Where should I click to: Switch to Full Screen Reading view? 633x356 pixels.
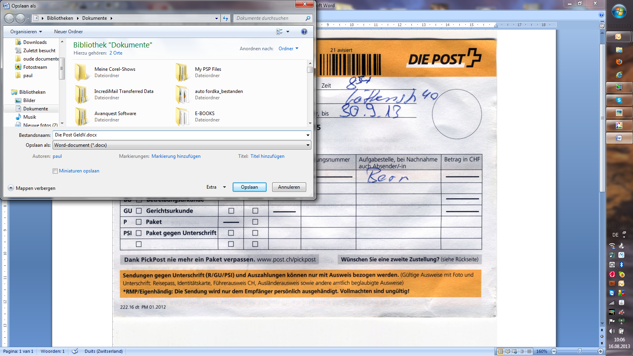tap(508, 351)
